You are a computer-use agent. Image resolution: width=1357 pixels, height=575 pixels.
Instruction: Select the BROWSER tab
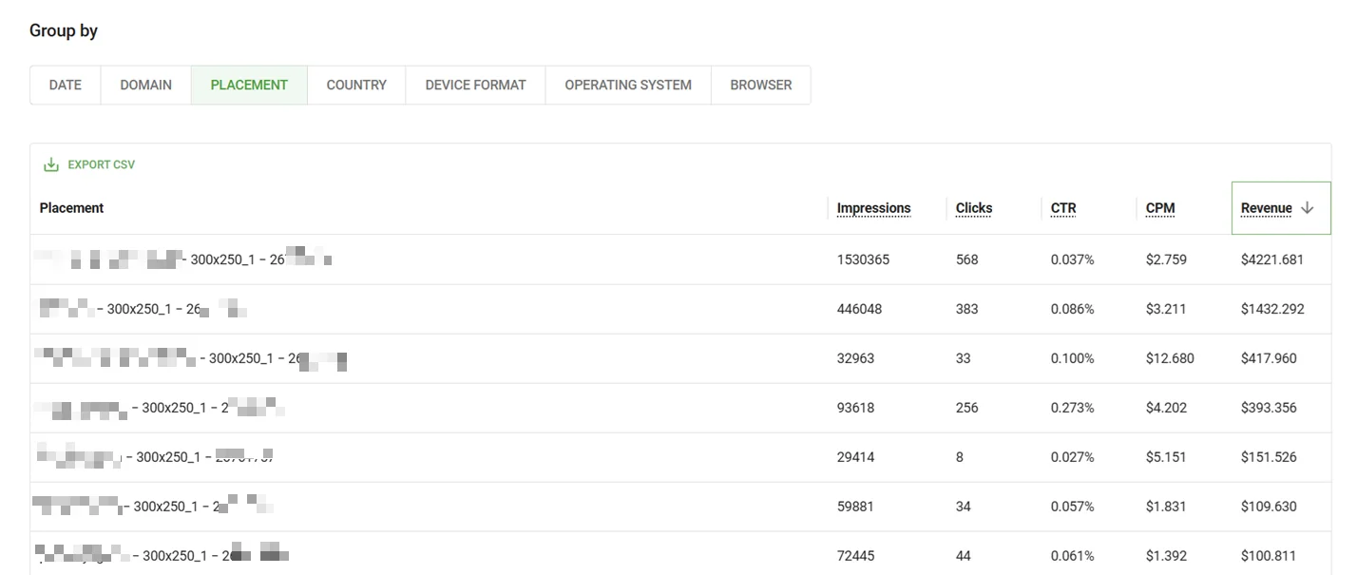[x=760, y=85]
